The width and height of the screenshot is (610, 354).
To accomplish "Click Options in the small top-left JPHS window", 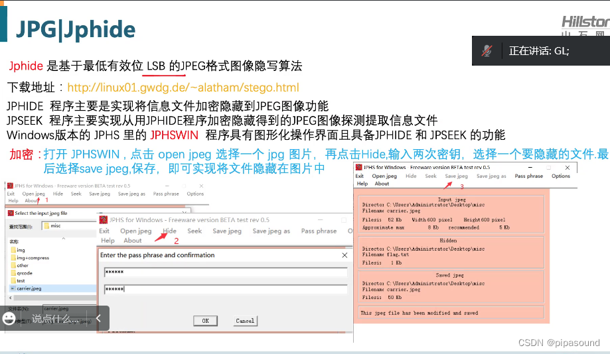I will 195,194.
